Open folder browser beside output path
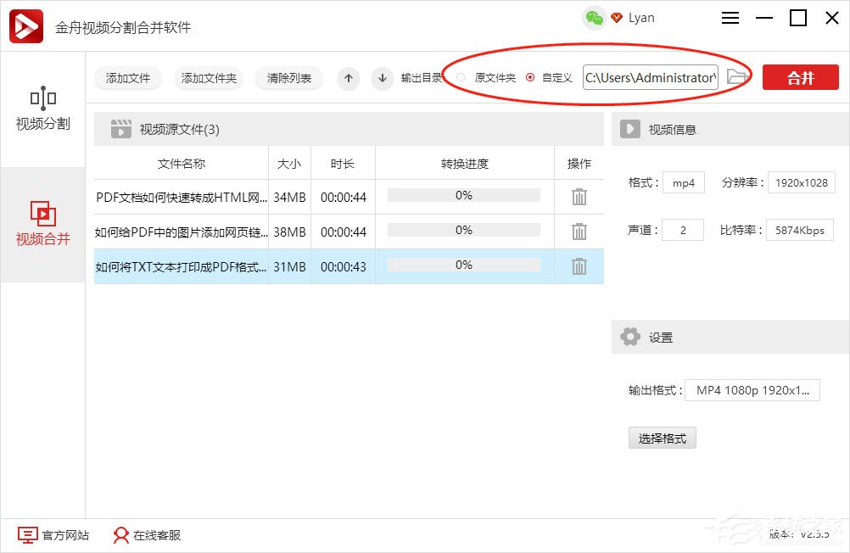Viewport: 850px width, 553px height. pyautogui.click(x=737, y=76)
